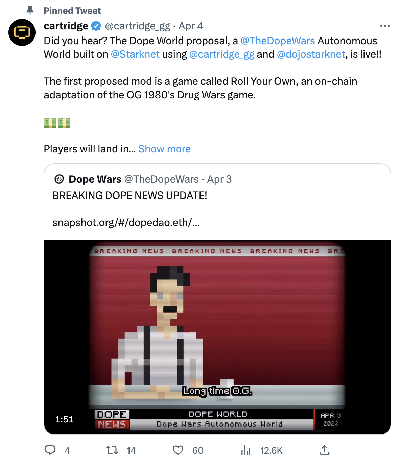Click the share upload icon
Image resolution: width=399 pixels, height=462 pixels.
click(324, 450)
